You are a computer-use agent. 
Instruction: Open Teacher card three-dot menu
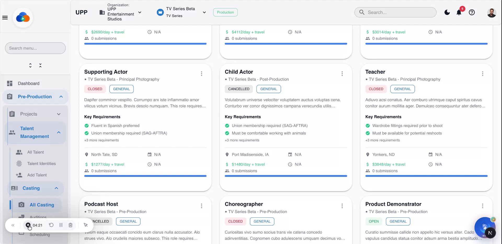(482, 74)
